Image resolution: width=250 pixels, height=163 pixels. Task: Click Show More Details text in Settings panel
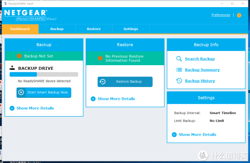click(197, 135)
